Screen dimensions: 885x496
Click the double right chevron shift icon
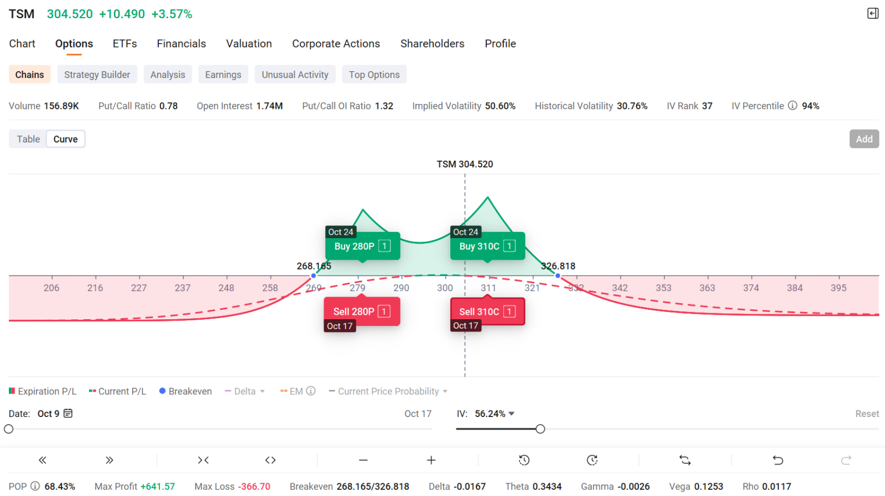[110, 460]
